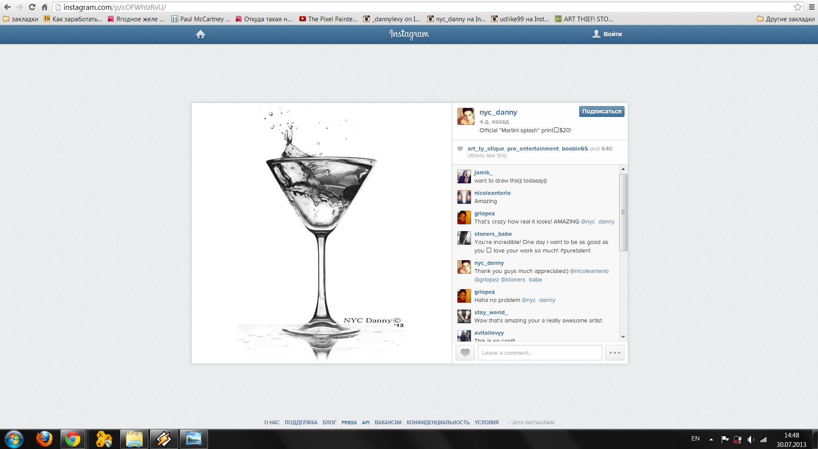
Task: Click the Войти login button
Action: click(607, 34)
